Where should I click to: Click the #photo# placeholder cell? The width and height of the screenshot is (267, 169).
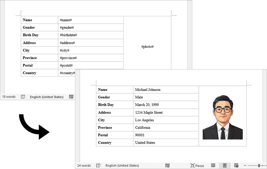click(x=147, y=47)
